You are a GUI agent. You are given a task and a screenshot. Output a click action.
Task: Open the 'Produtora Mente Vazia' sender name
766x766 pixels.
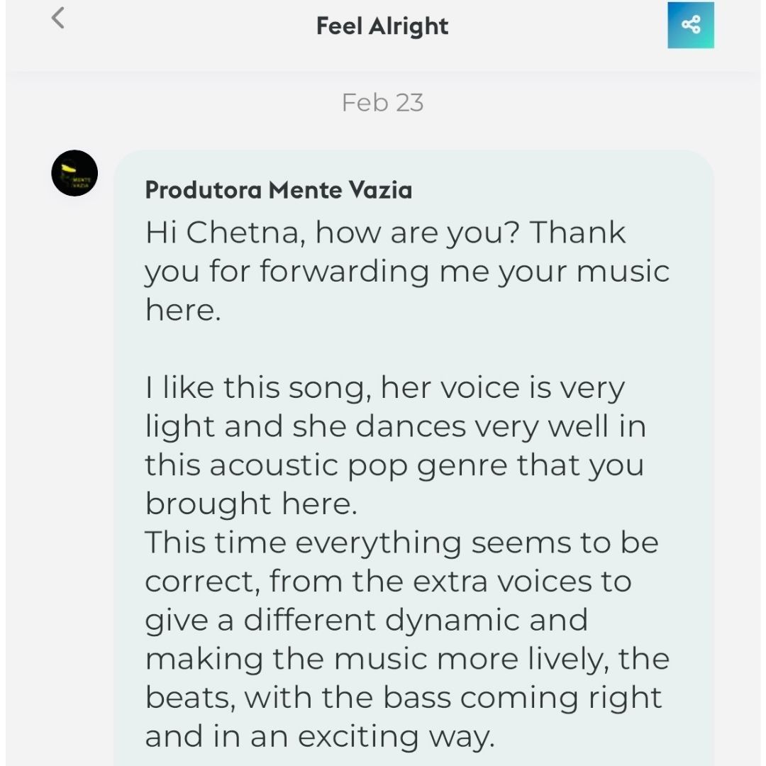279,190
